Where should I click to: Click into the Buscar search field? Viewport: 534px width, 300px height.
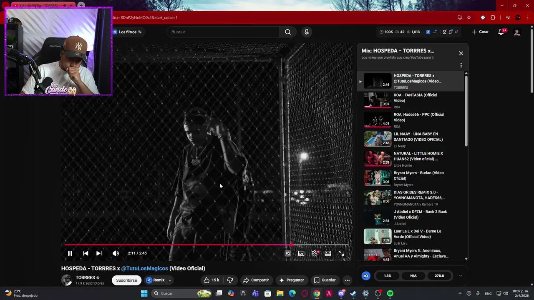(223, 32)
